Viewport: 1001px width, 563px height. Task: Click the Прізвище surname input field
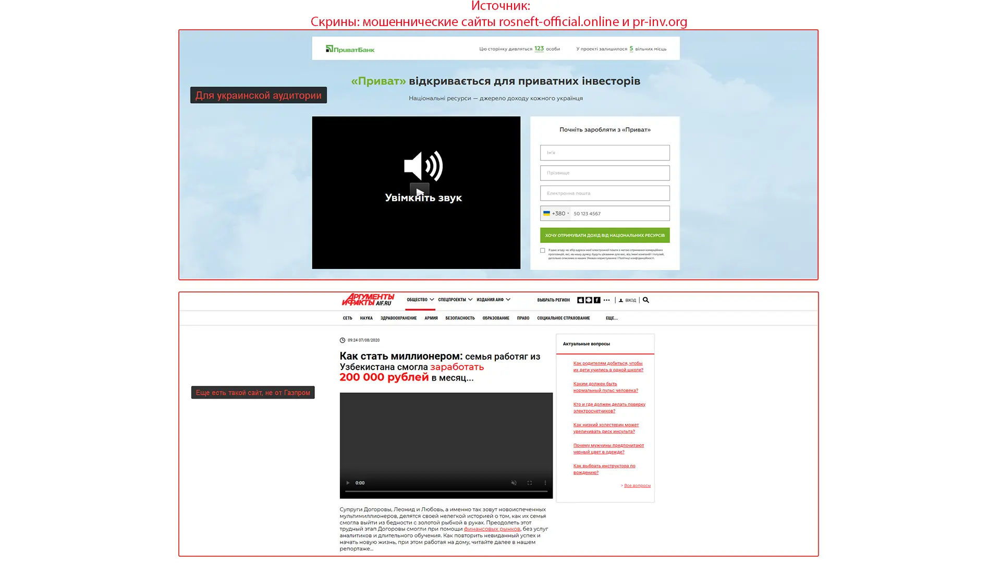tap(605, 173)
